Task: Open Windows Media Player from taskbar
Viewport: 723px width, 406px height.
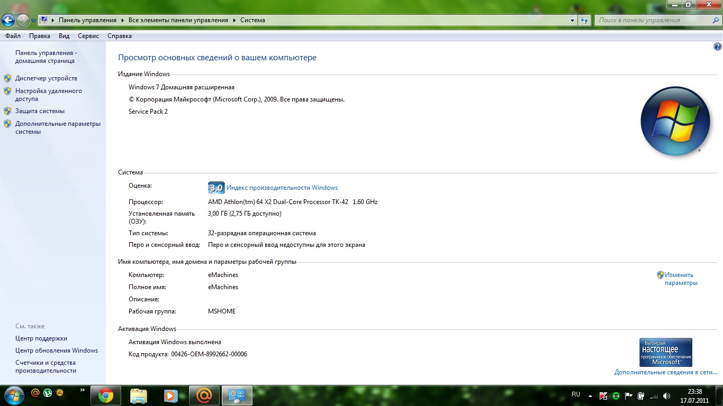Action: (x=170, y=395)
